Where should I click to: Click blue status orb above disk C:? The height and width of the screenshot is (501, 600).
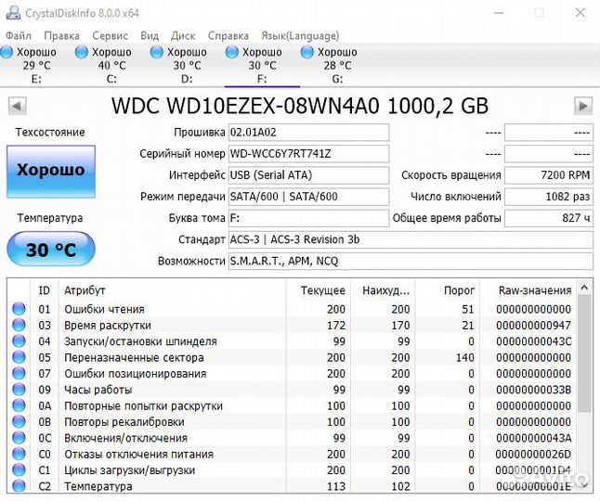(x=82, y=52)
